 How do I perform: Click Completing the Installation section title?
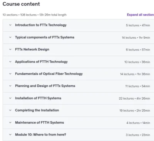(37, 110)
